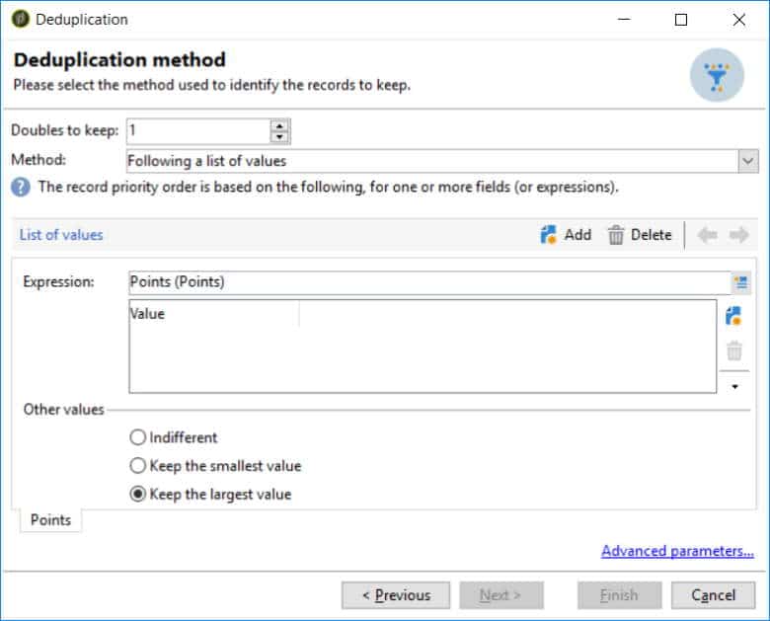Image resolution: width=770 pixels, height=621 pixels.
Task: Open the expression editor icon beside Points
Action: 740,282
